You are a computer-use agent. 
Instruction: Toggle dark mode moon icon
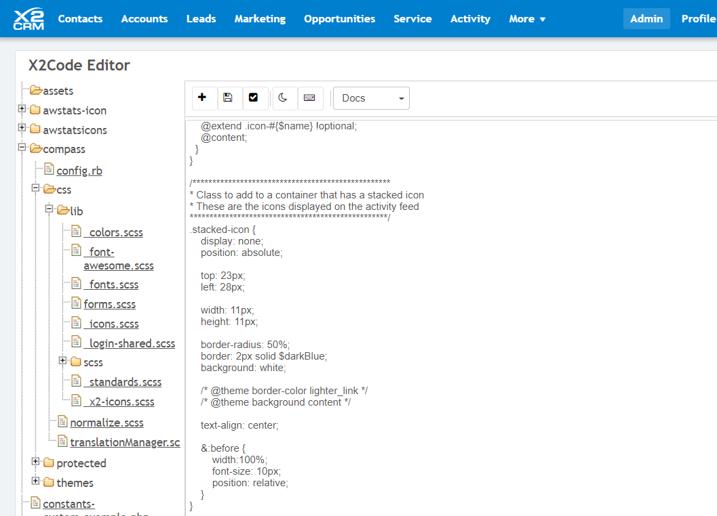(x=283, y=98)
